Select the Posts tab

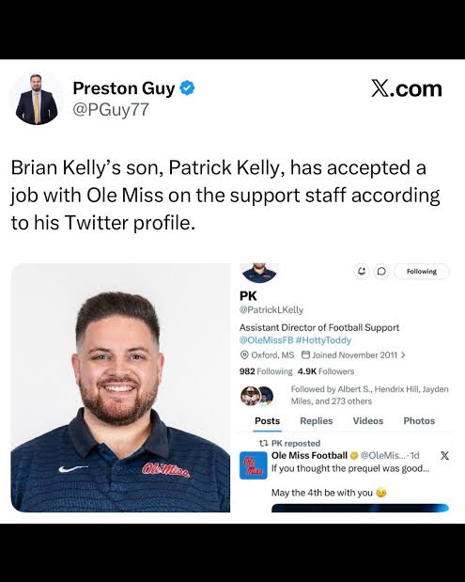(x=268, y=421)
